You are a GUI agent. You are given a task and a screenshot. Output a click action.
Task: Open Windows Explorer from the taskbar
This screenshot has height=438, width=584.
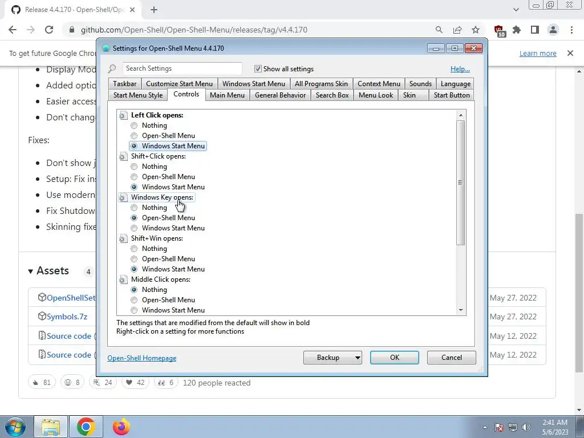click(51, 427)
